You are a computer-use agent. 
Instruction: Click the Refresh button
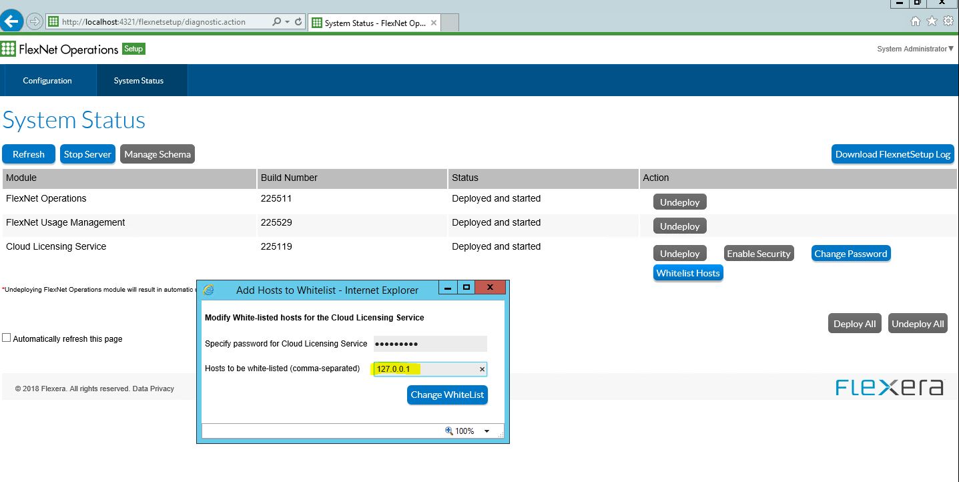[29, 154]
